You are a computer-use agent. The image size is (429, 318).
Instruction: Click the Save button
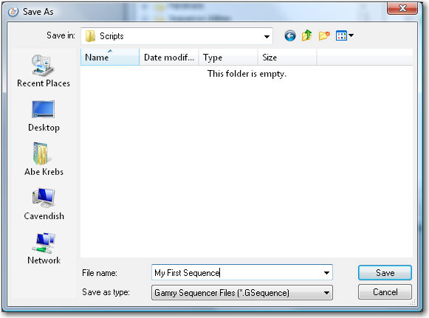pyautogui.click(x=385, y=272)
